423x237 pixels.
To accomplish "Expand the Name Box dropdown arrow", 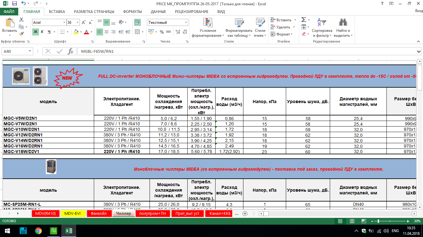I will pyautogui.click(x=30, y=51).
